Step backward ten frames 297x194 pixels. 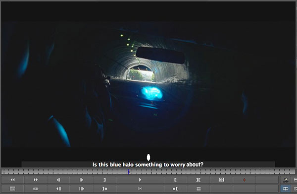58,189
